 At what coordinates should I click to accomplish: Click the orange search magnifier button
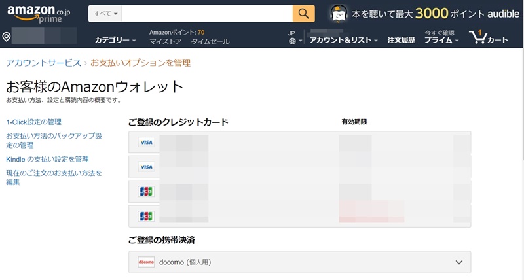[303, 14]
